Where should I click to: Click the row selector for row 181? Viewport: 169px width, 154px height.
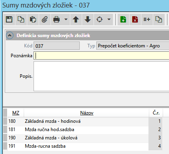pyautogui.click(x=5, y=130)
